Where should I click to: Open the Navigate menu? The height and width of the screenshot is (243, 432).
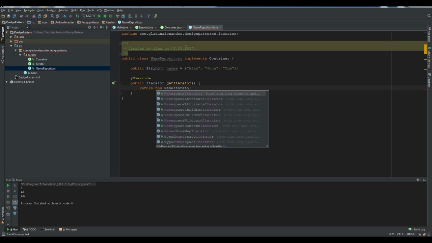pyautogui.click(x=29, y=10)
